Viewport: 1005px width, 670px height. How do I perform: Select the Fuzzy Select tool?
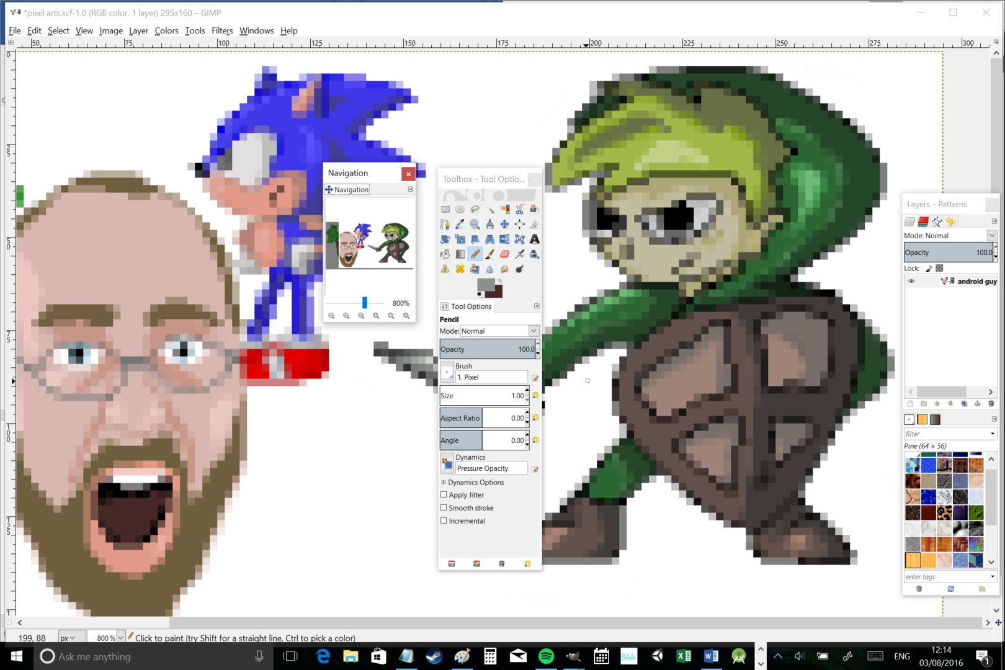[x=490, y=209]
